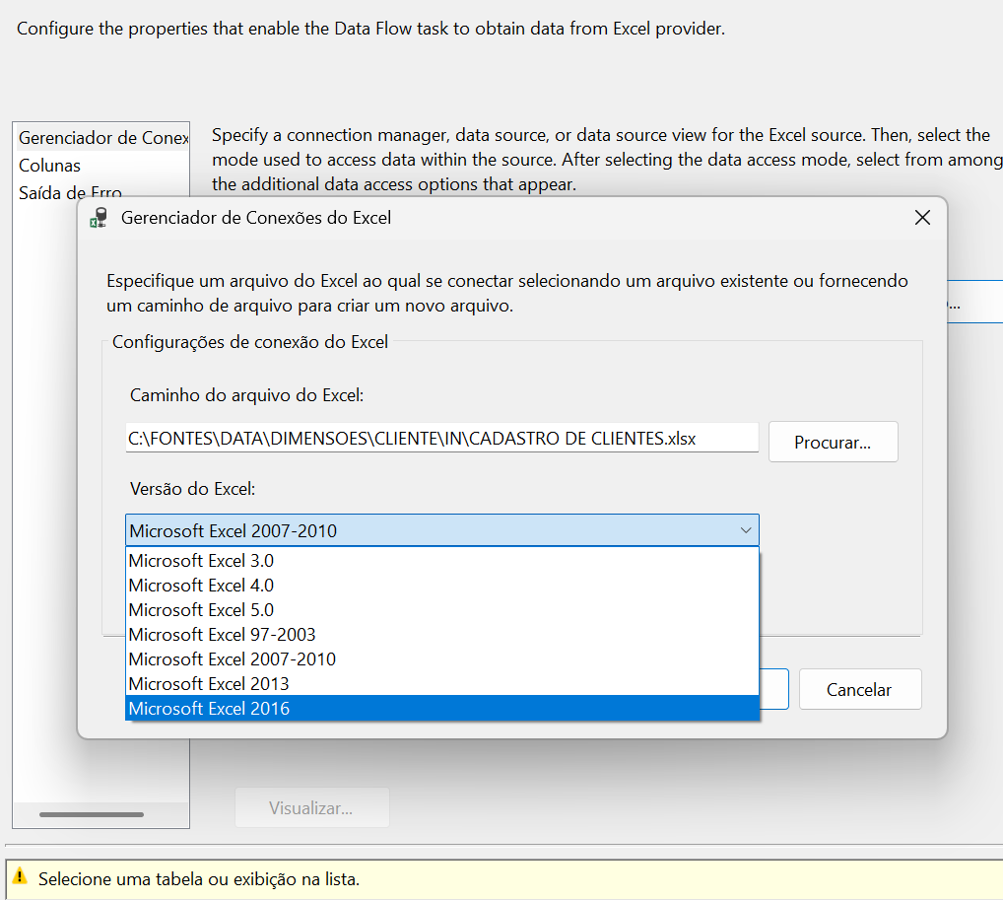
Task: Click the Cancelar button
Action: coord(860,689)
